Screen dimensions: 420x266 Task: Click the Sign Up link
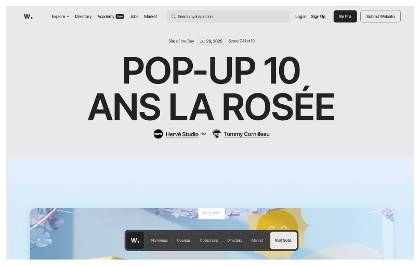[x=318, y=17]
